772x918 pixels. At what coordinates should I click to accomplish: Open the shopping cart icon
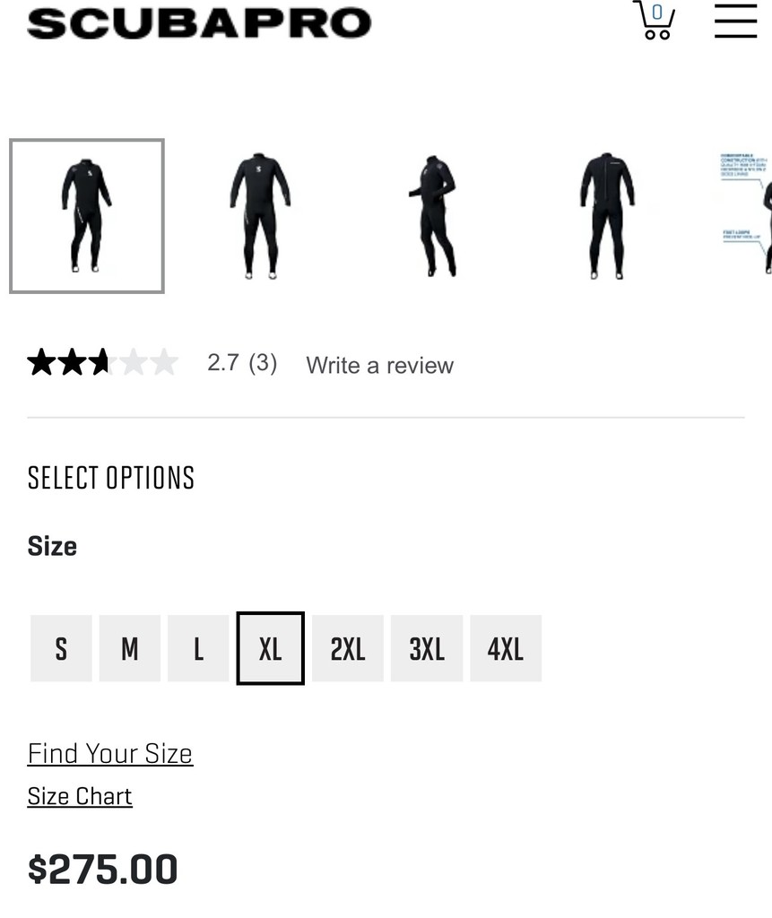pos(654,21)
